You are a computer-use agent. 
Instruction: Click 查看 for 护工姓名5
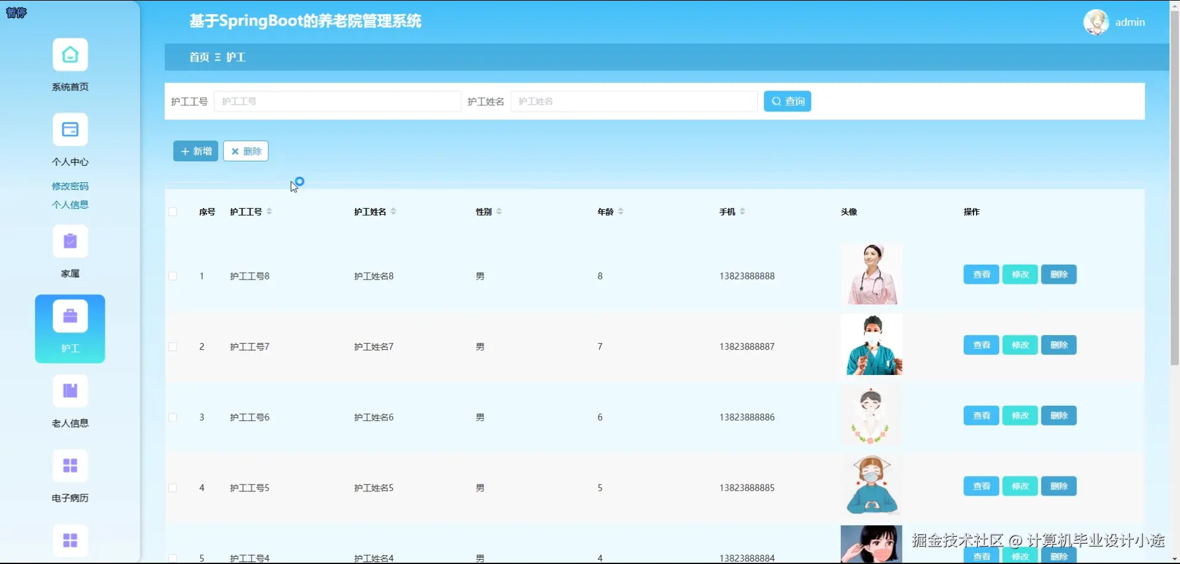point(980,486)
